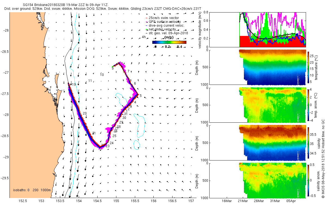Click waypoint label 10 on the map
327x204 pixels.
(x=102, y=75)
